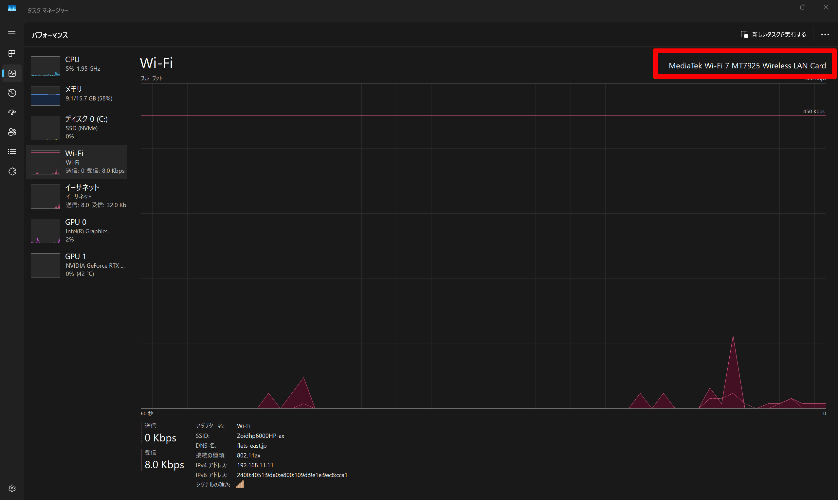The width and height of the screenshot is (838, 500).
Task: Open App history page icon
Action: coord(12,93)
